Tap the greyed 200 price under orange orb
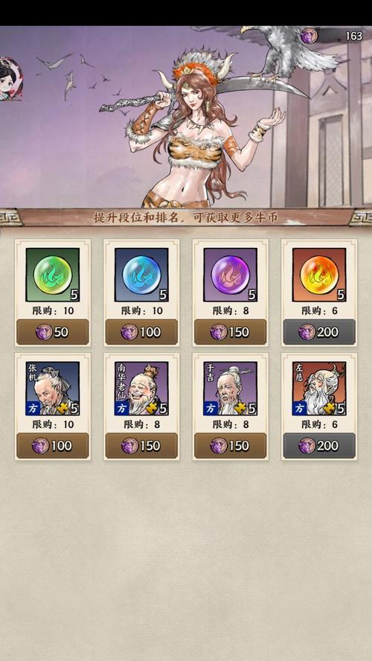Viewport: 372px width, 661px height. click(x=319, y=332)
